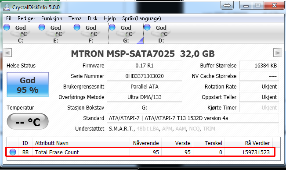Click the Oppstart Teller Ukjent field
This screenshot has height=170, width=286.
(x=259, y=97)
